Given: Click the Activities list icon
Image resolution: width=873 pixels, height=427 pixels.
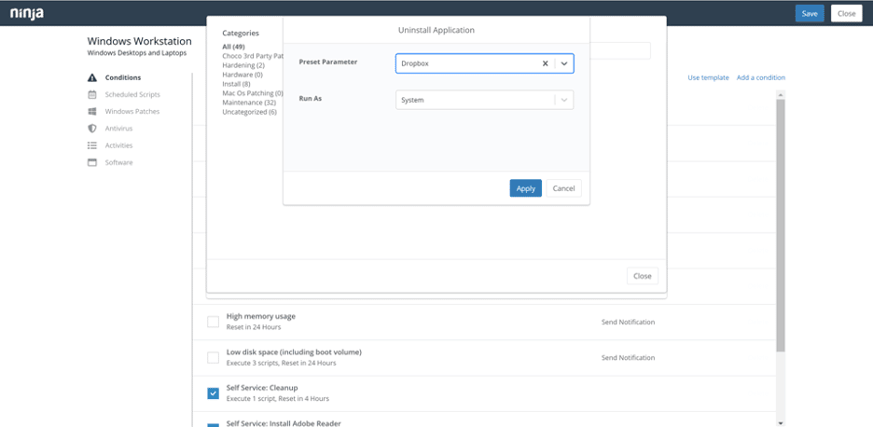Looking at the screenshot, I should tap(92, 145).
